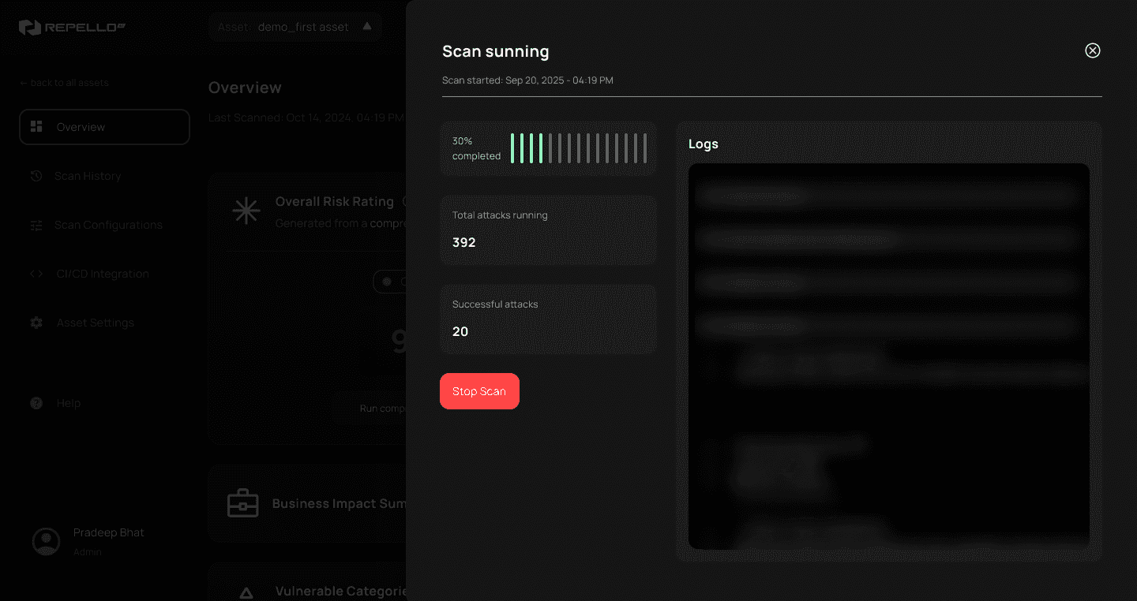Click the Overview grid icon in sidebar
The height and width of the screenshot is (601, 1137).
pos(35,126)
